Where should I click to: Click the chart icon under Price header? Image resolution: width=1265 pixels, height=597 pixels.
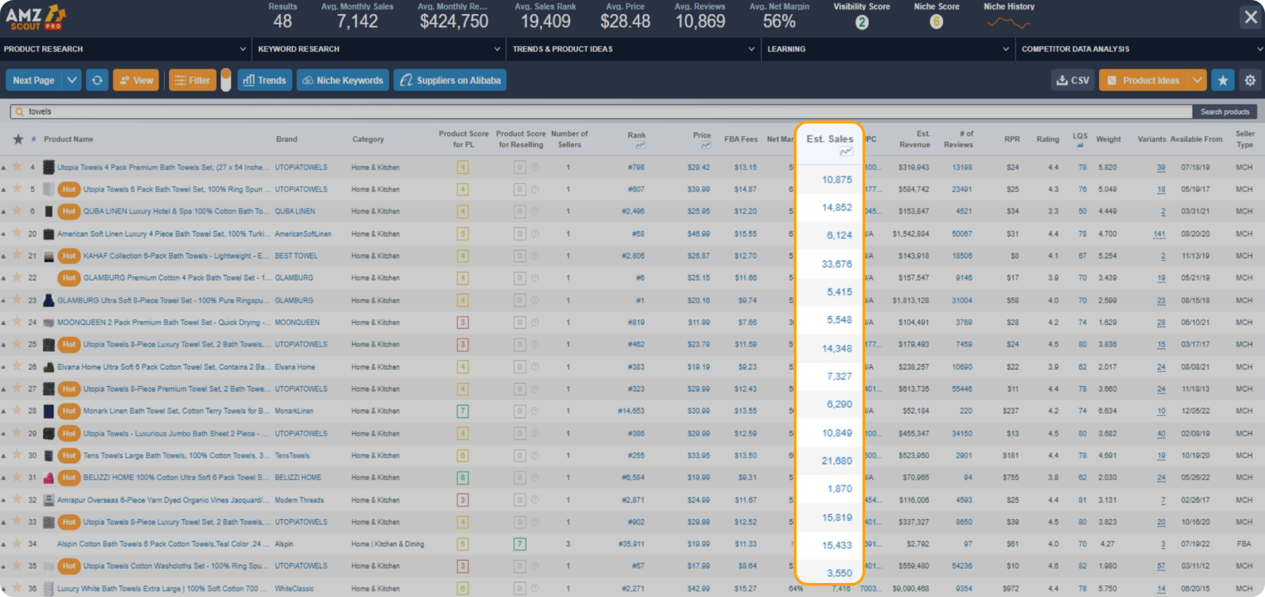[x=706, y=146]
